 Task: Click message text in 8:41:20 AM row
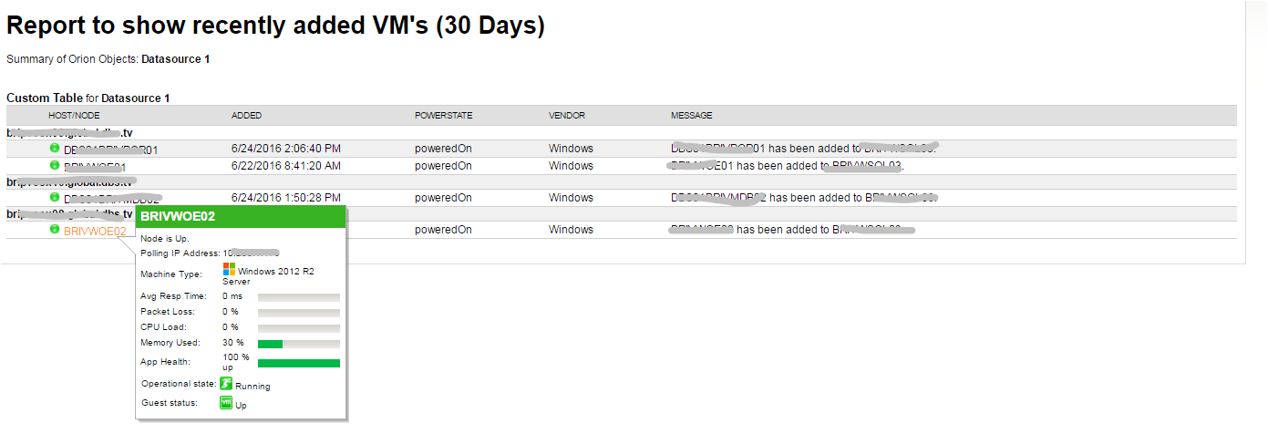pos(788,166)
